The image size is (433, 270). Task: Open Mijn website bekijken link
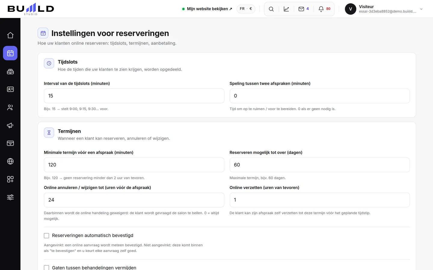[207, 9]
